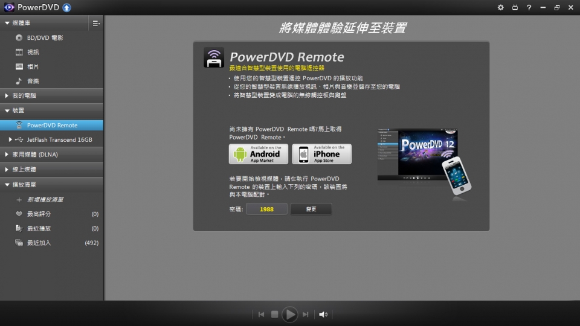Collapse the 媒體庫 section
580x326 pixels.
coord(7,23)
